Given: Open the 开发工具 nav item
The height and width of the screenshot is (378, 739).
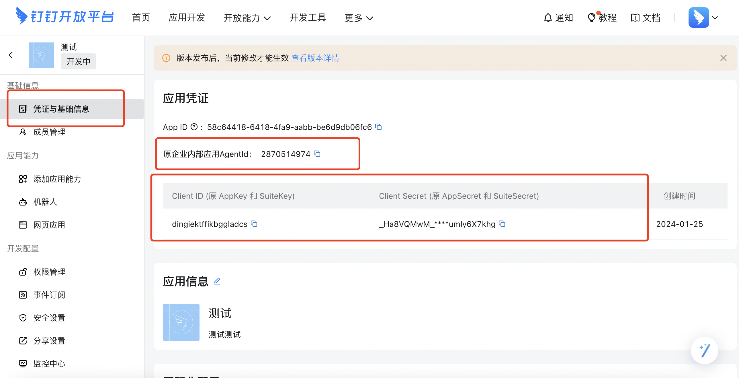Looking at the screenshot, I should [308, 18].
